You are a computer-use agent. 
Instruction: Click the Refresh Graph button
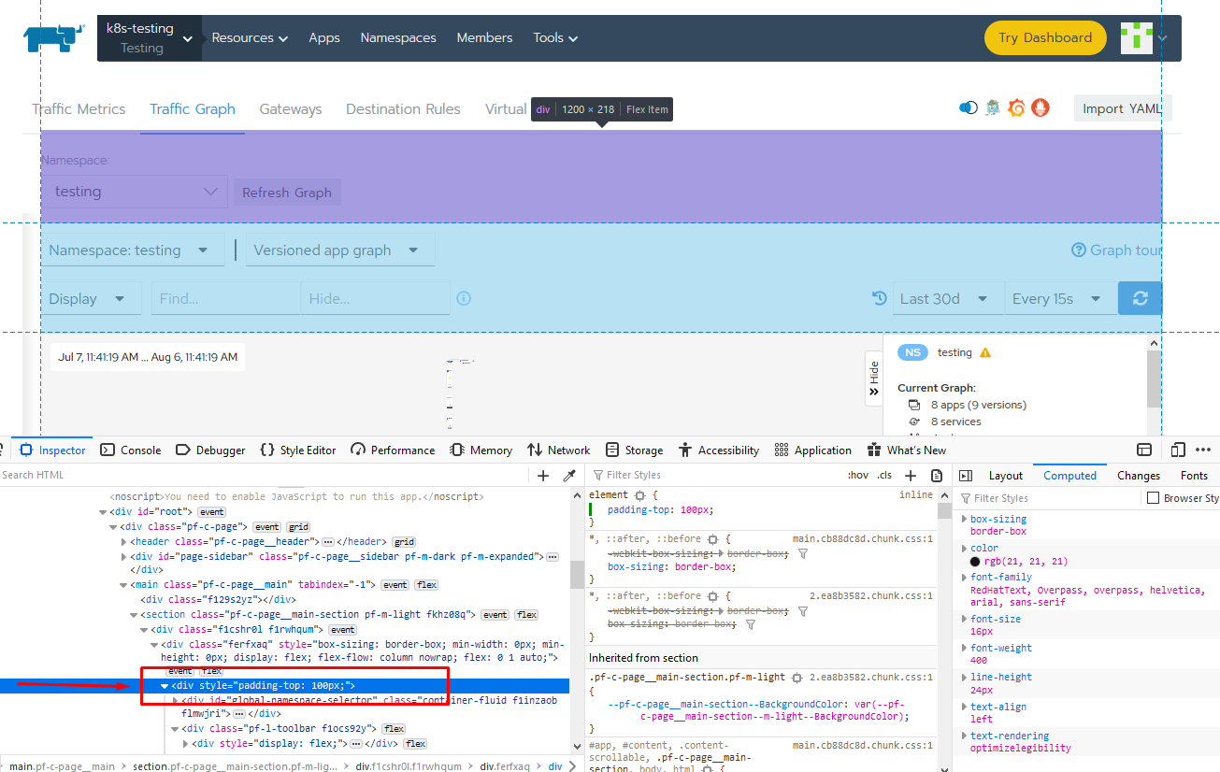(287, 192)
